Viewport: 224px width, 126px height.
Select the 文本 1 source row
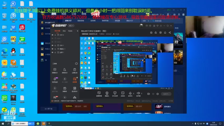coord(65,45)
